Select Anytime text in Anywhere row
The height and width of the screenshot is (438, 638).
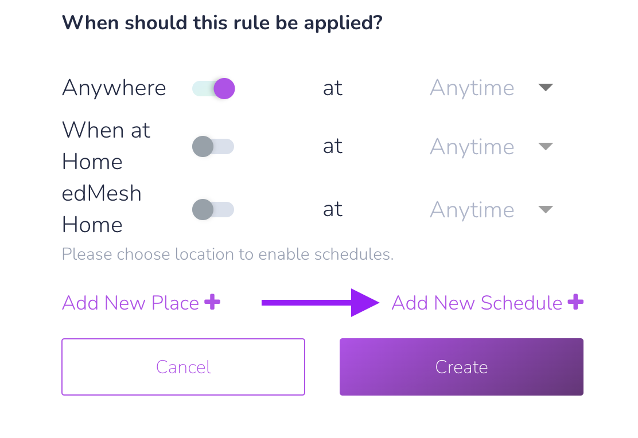[x=472, y=88]
